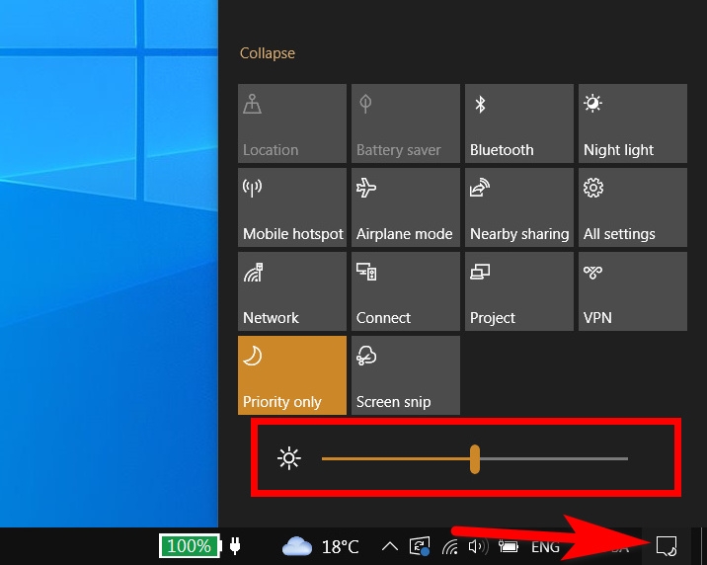
Task: Toggle the Nearby sharing tile
Action: 519,207
